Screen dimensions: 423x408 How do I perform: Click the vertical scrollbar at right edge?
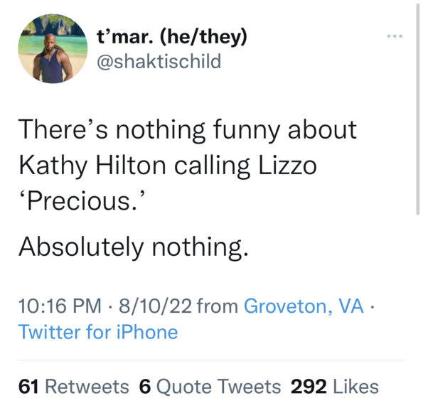pos(417,108)
